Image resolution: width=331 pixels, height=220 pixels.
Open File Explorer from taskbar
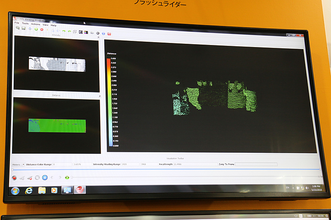42,190
